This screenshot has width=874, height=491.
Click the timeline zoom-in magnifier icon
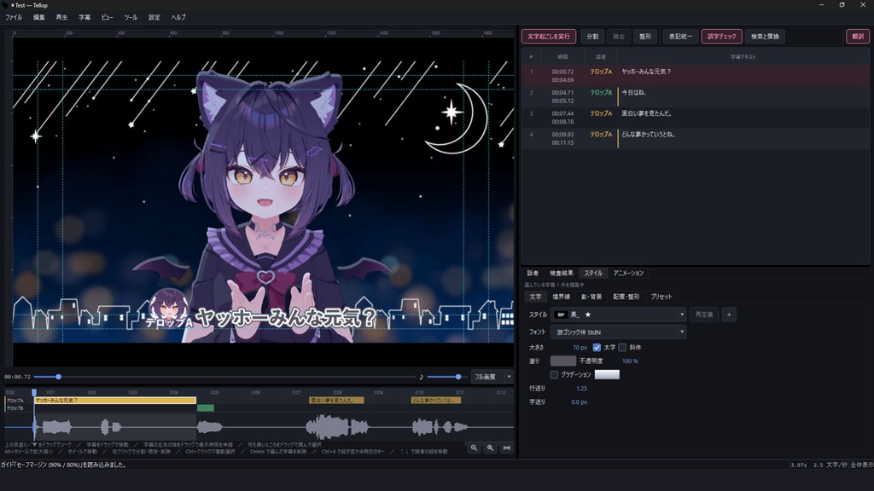point(490,448)
